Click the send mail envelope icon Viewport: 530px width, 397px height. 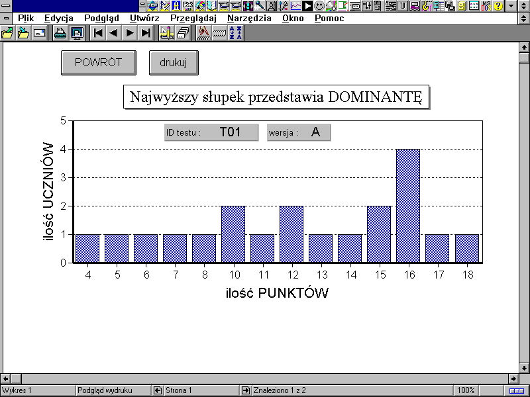pos(40,32)
